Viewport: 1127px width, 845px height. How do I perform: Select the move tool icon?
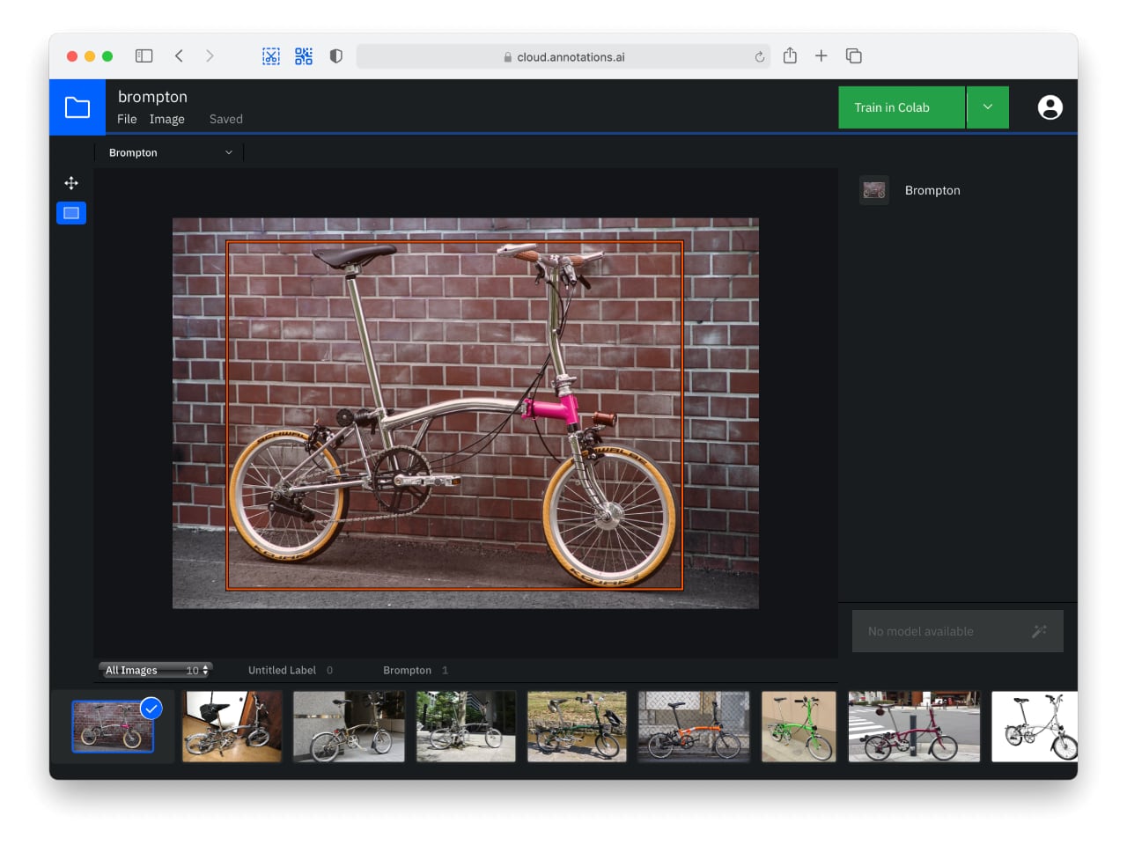point(71,183)
